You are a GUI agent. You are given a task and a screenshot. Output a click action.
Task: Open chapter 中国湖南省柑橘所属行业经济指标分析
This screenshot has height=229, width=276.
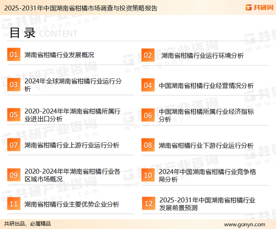206,115
